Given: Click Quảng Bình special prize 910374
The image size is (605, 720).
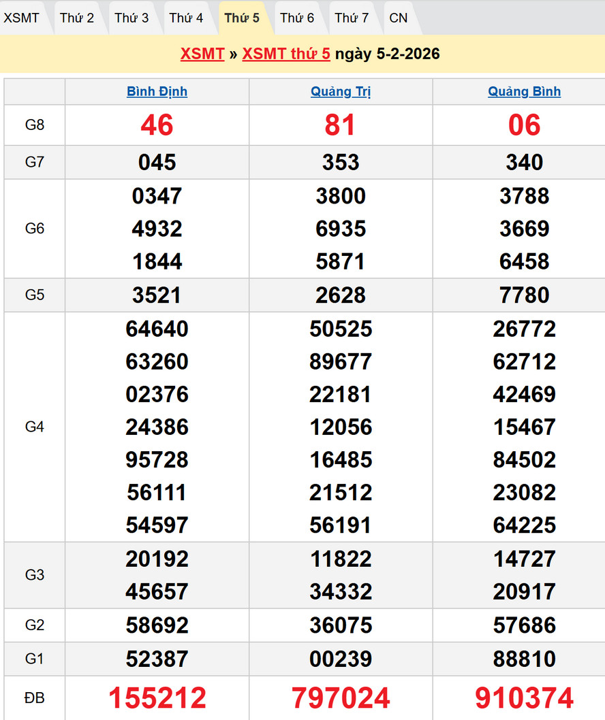Looking at the screenshot, I should (524, 698).
